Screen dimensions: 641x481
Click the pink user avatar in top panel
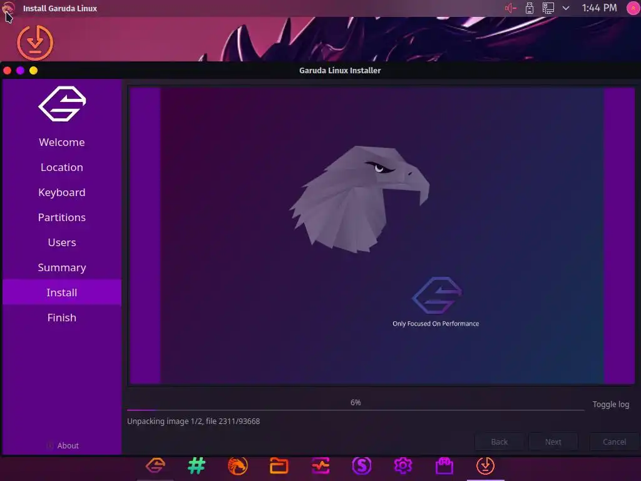click(x=633, y=8)
